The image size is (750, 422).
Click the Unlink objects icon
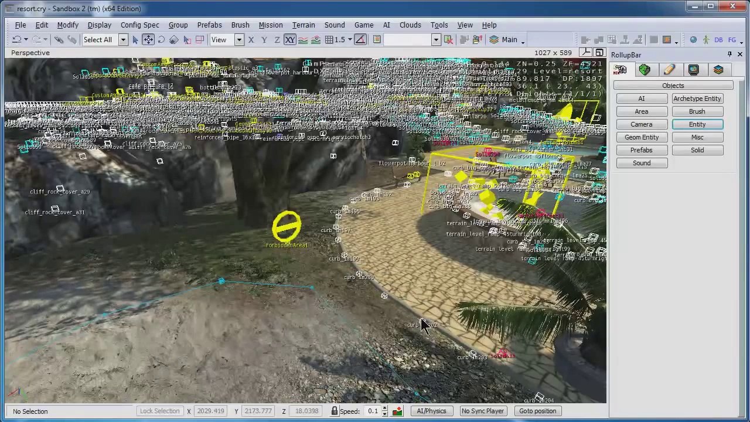pos(72,40)
